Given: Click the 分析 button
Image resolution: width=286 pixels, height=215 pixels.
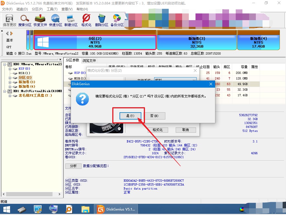Looking at the screenshot, I should tap(73, 166).
